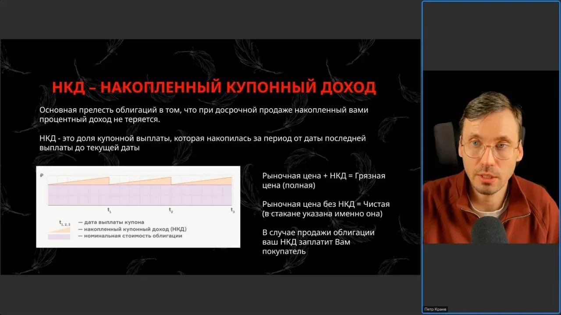Click the purple nominal value legend swatch

pyautogui.click(x=59, y=236)
